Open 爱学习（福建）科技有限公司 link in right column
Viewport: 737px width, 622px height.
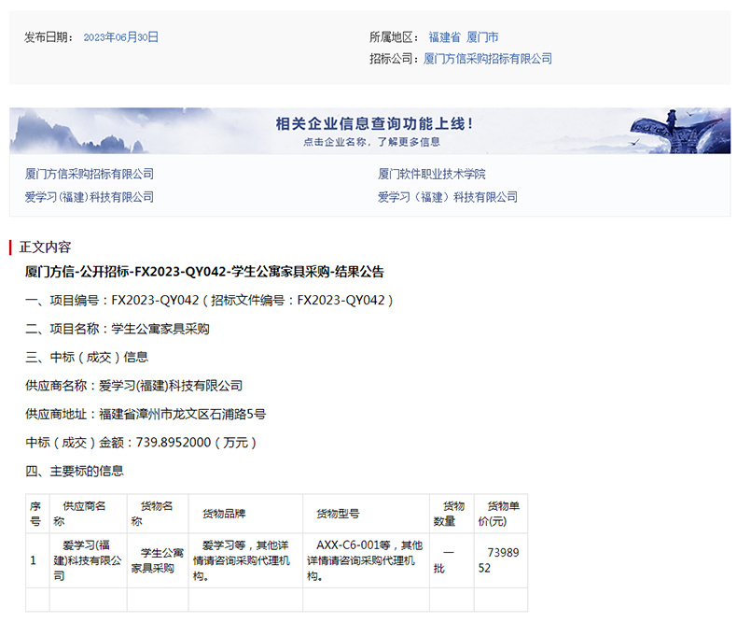(448, 197)
